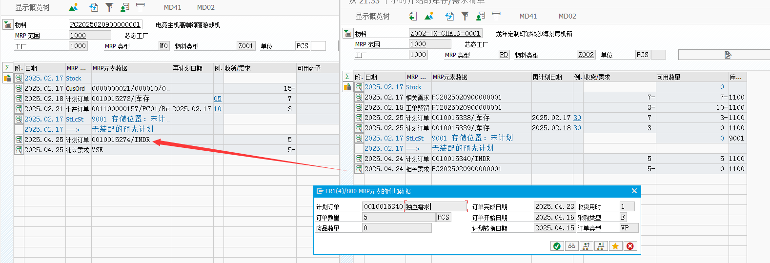
Task: Click material number PC2025020900000001 field in left window
Action: pos(105,24)
